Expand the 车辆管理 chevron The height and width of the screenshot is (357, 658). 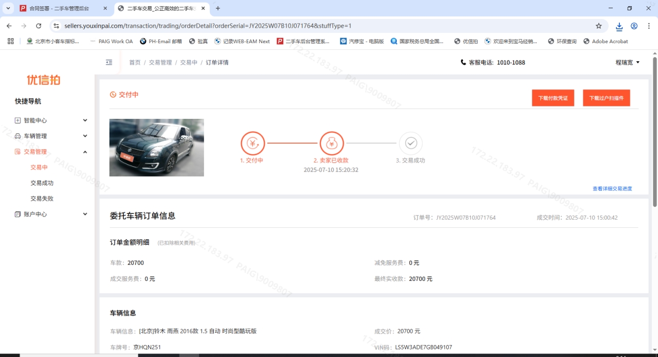tap(85, 136)
